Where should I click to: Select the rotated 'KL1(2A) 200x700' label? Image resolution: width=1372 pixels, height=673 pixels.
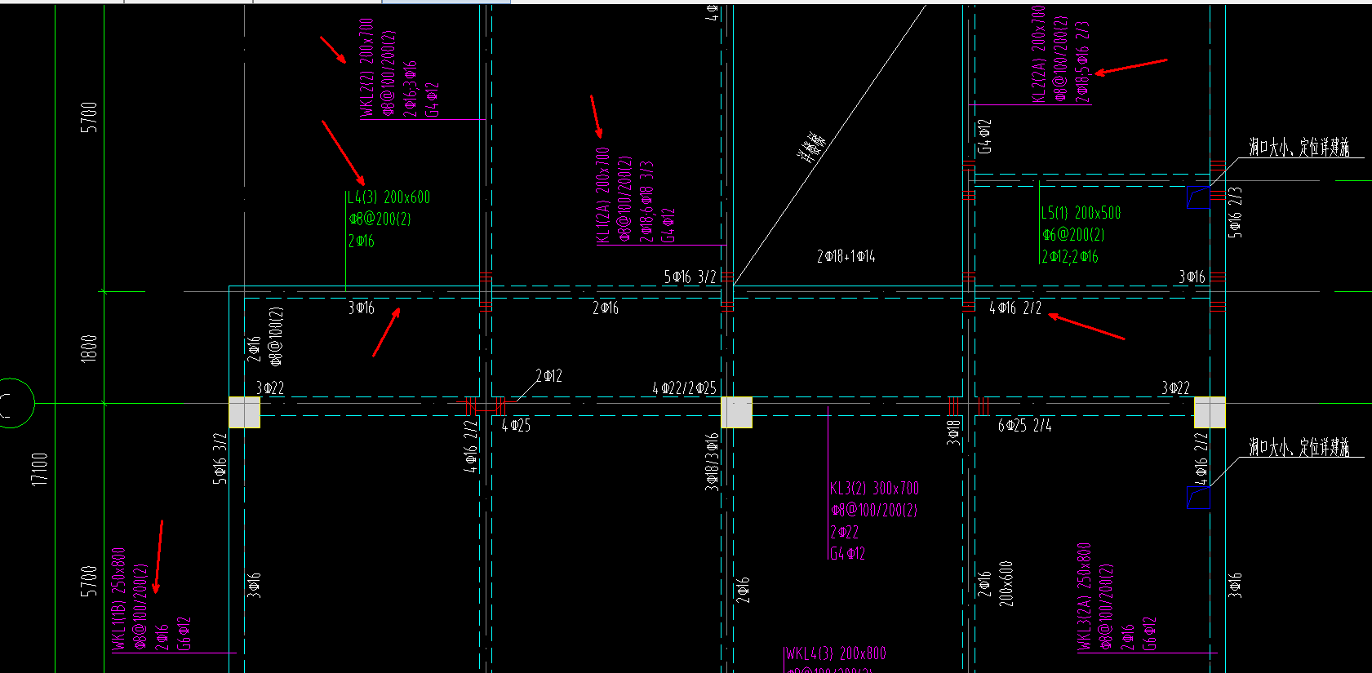coord(603,196)
